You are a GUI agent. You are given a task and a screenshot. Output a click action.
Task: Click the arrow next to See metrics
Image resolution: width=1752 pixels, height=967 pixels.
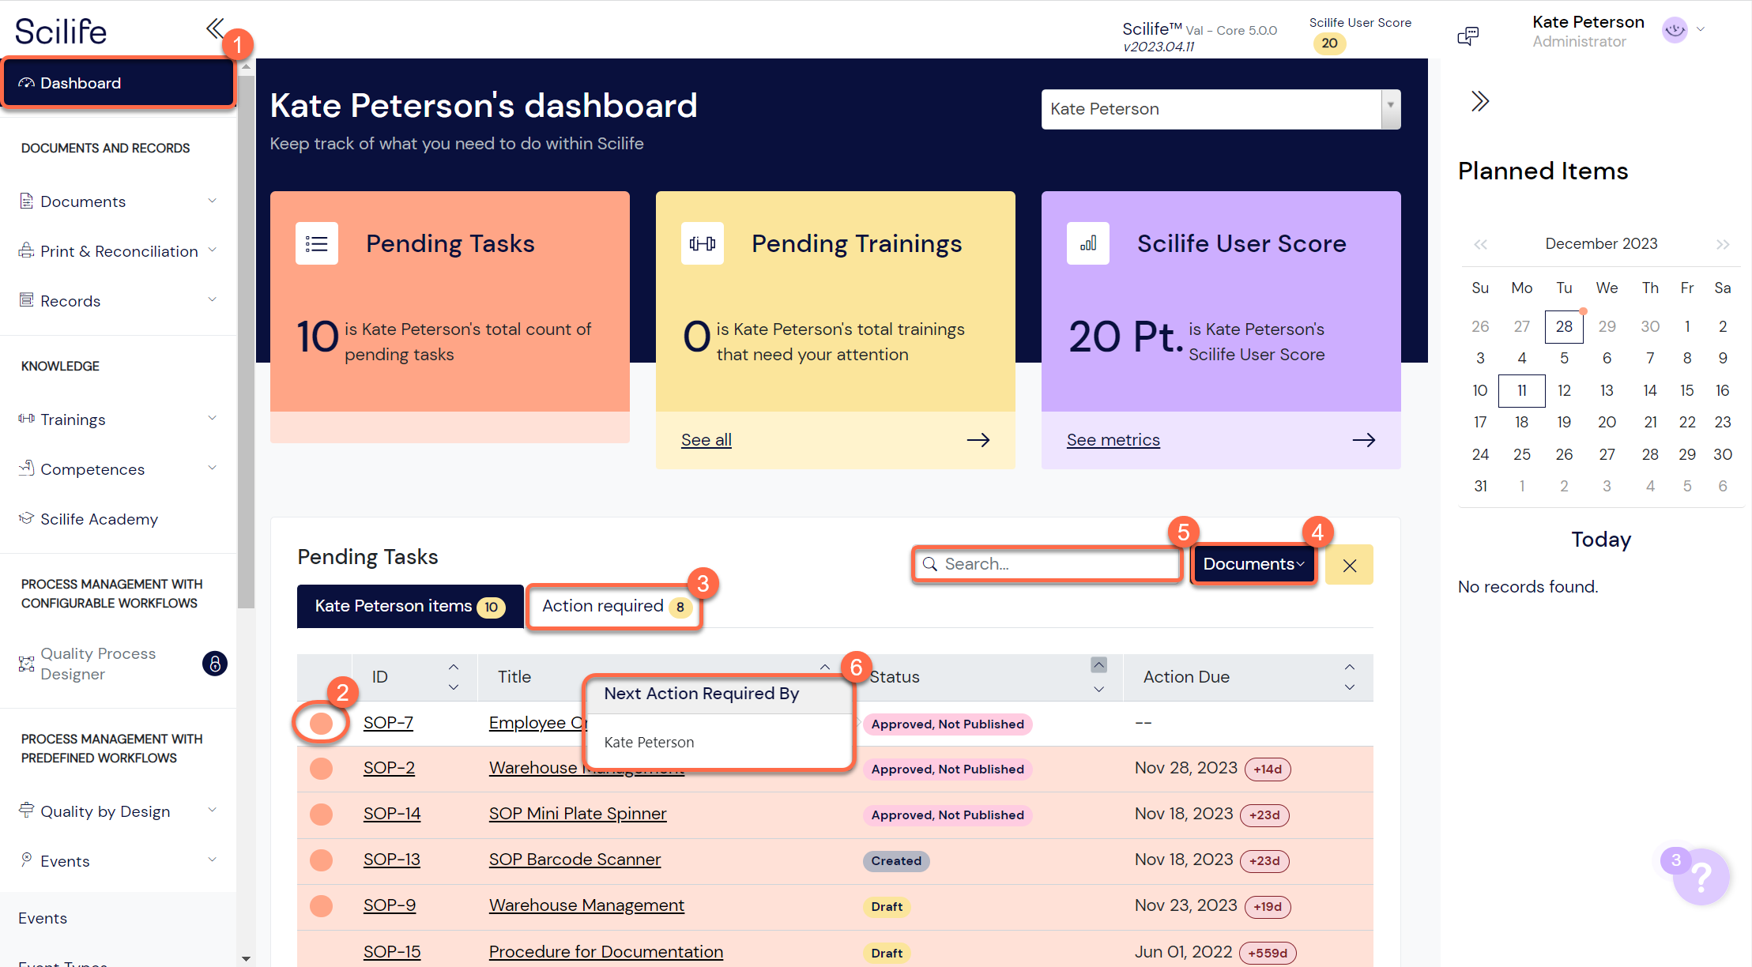(1364, 440)
